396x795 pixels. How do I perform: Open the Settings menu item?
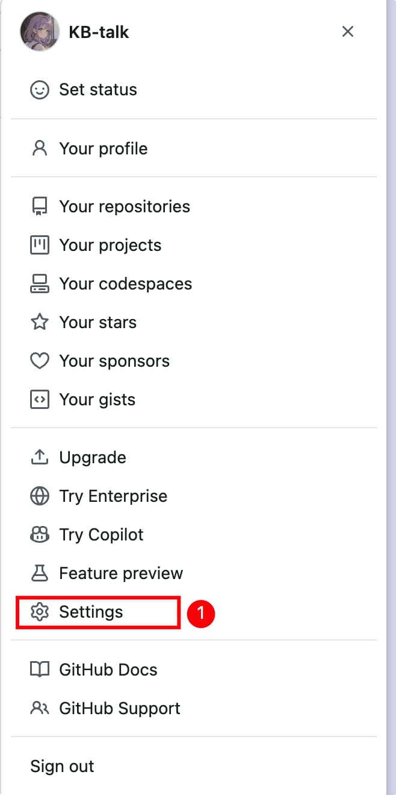tap(91, 612)
